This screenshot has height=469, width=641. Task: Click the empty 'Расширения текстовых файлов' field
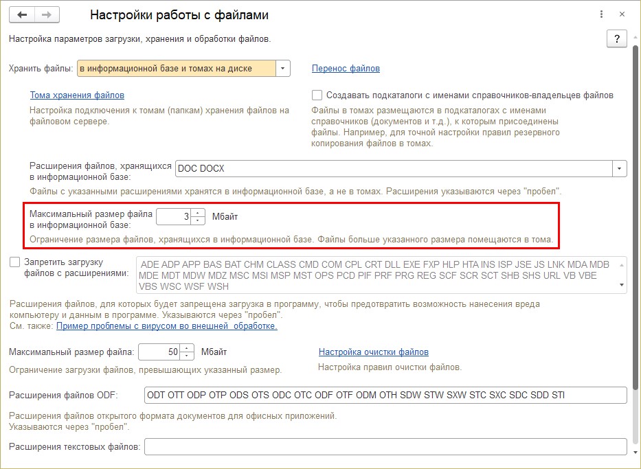tap(385, 447)
